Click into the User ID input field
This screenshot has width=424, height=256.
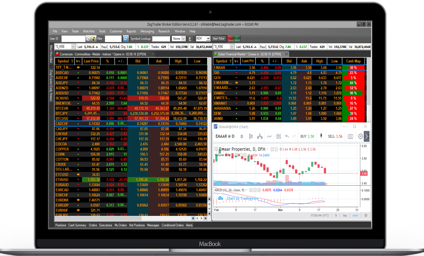point(73,39)
